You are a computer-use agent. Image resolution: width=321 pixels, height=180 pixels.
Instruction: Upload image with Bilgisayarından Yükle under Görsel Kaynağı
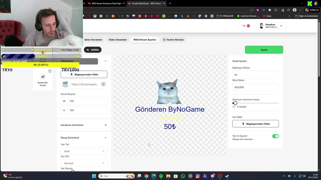pyautogui.click(x=84, y=74)
